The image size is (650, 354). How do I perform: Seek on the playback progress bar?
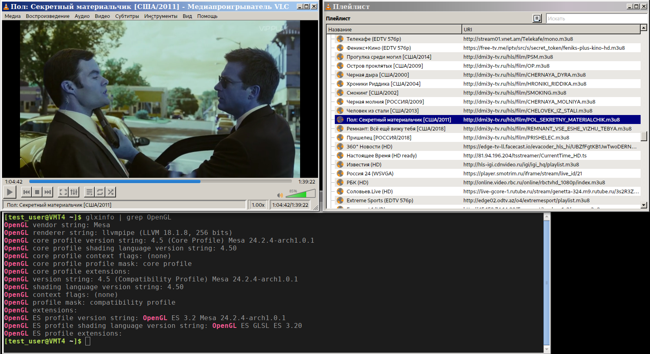pyautogui.click(x=160, y=181)
